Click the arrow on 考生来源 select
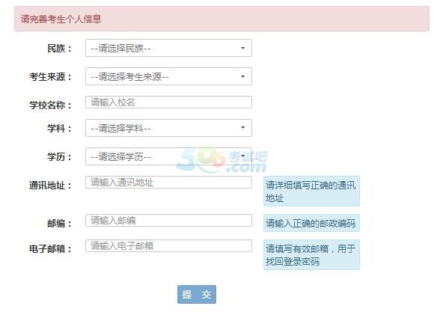 tap(242, 76)
